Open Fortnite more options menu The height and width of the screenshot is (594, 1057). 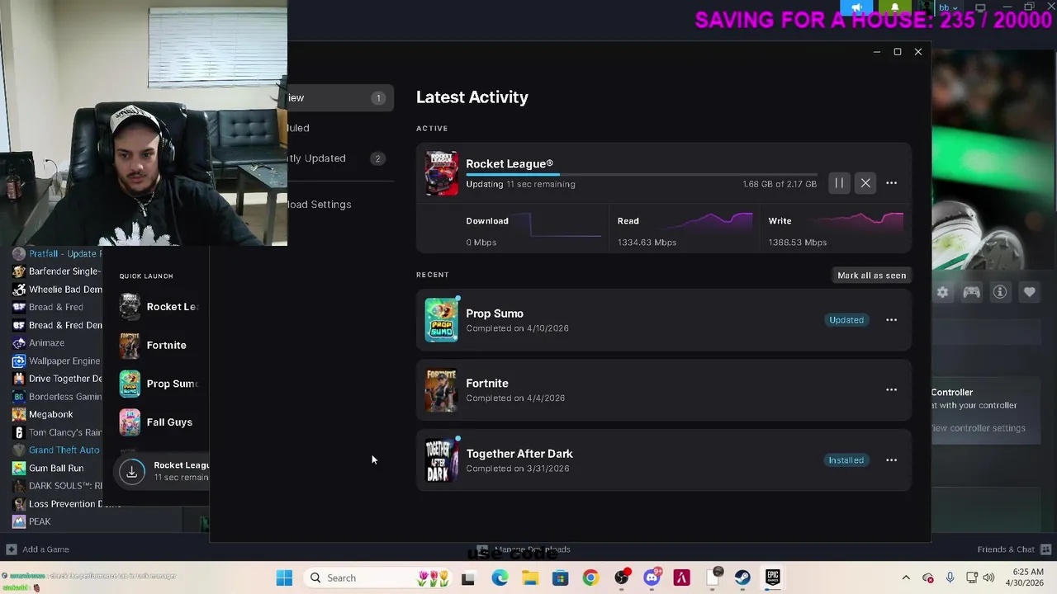[x=891, y=390]
